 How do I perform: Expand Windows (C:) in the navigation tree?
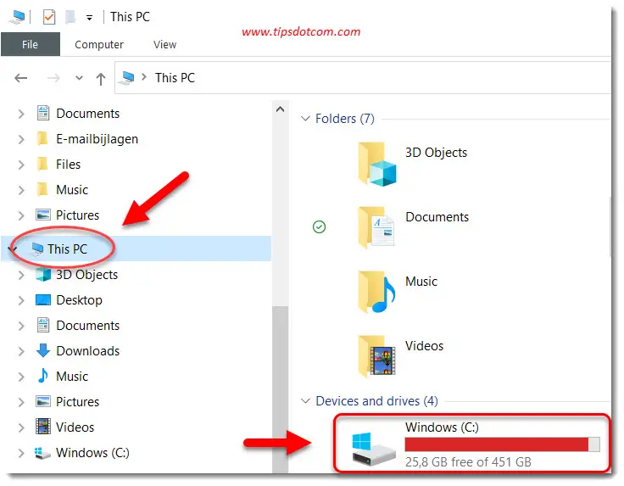[21, 454]
